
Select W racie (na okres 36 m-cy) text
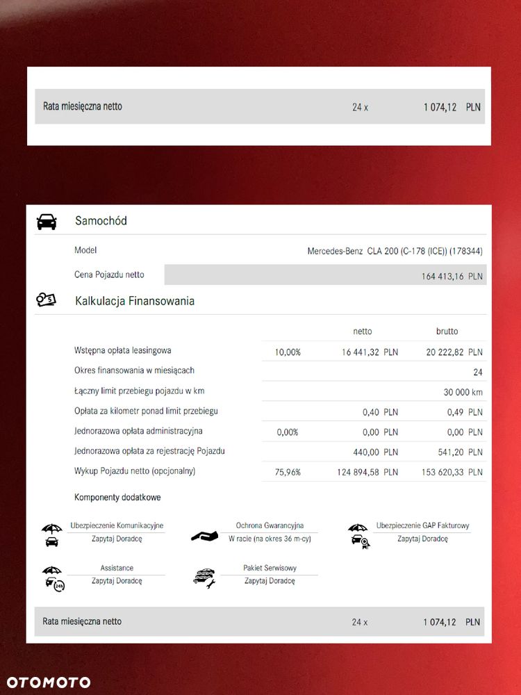(270, 539)
